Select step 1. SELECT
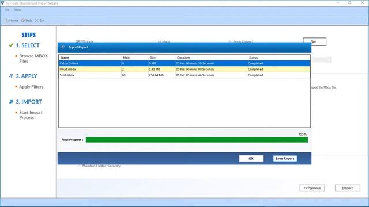Viewport: 369px width, 207px height. (28, 45)
